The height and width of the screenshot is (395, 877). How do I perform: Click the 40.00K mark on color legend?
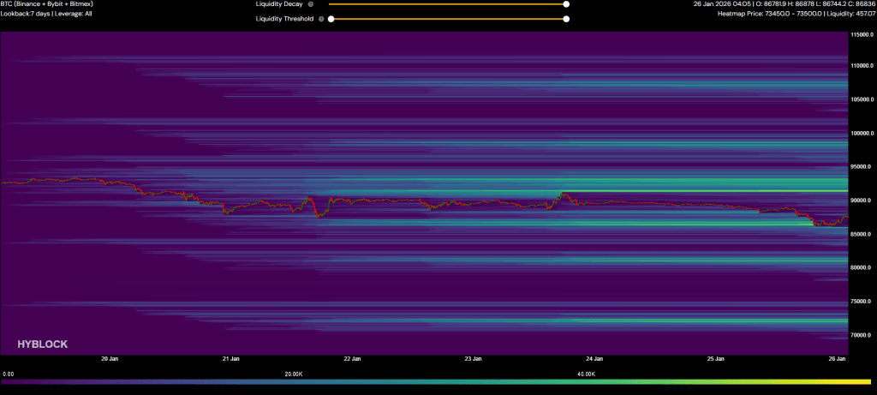click(x=585, y=374)
